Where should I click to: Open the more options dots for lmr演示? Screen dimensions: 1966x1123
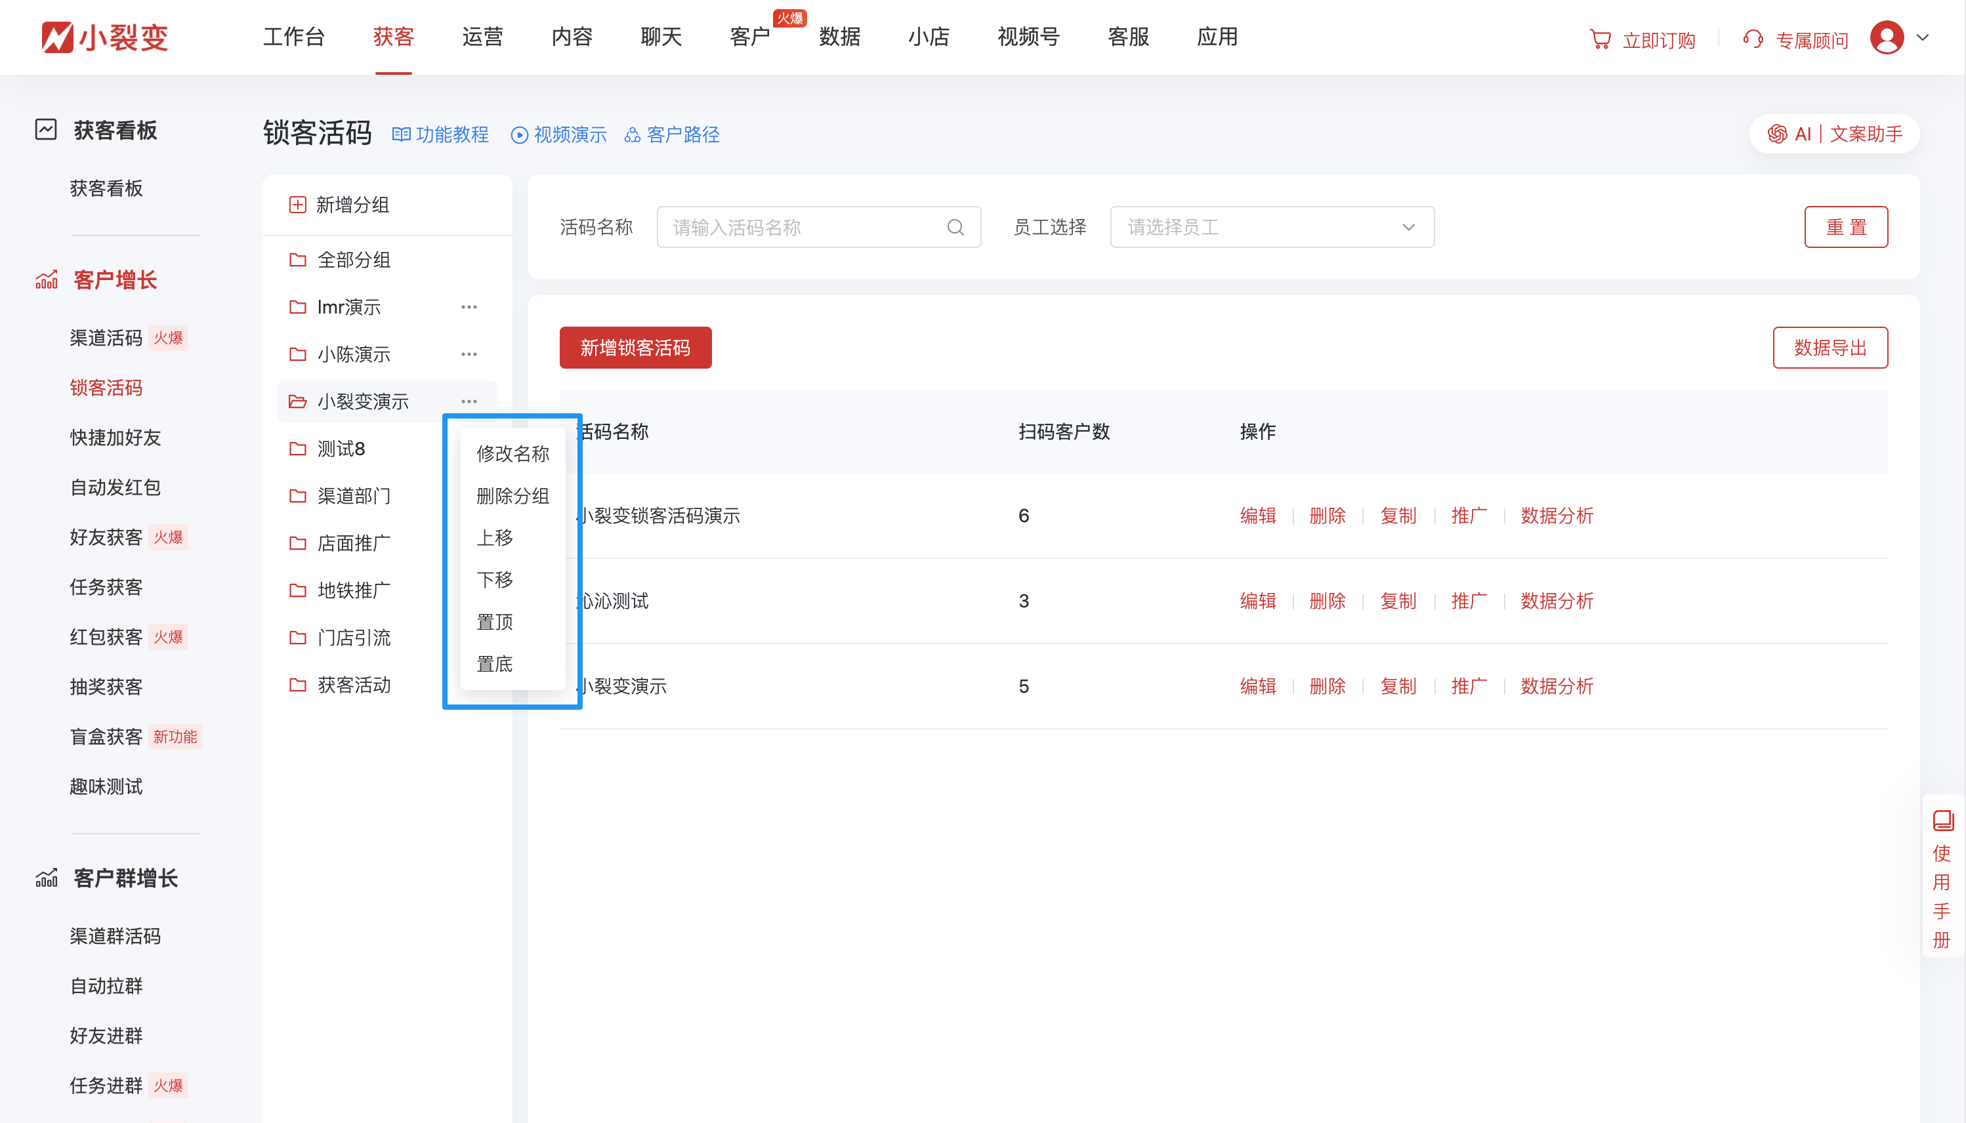tap(469, 307)
